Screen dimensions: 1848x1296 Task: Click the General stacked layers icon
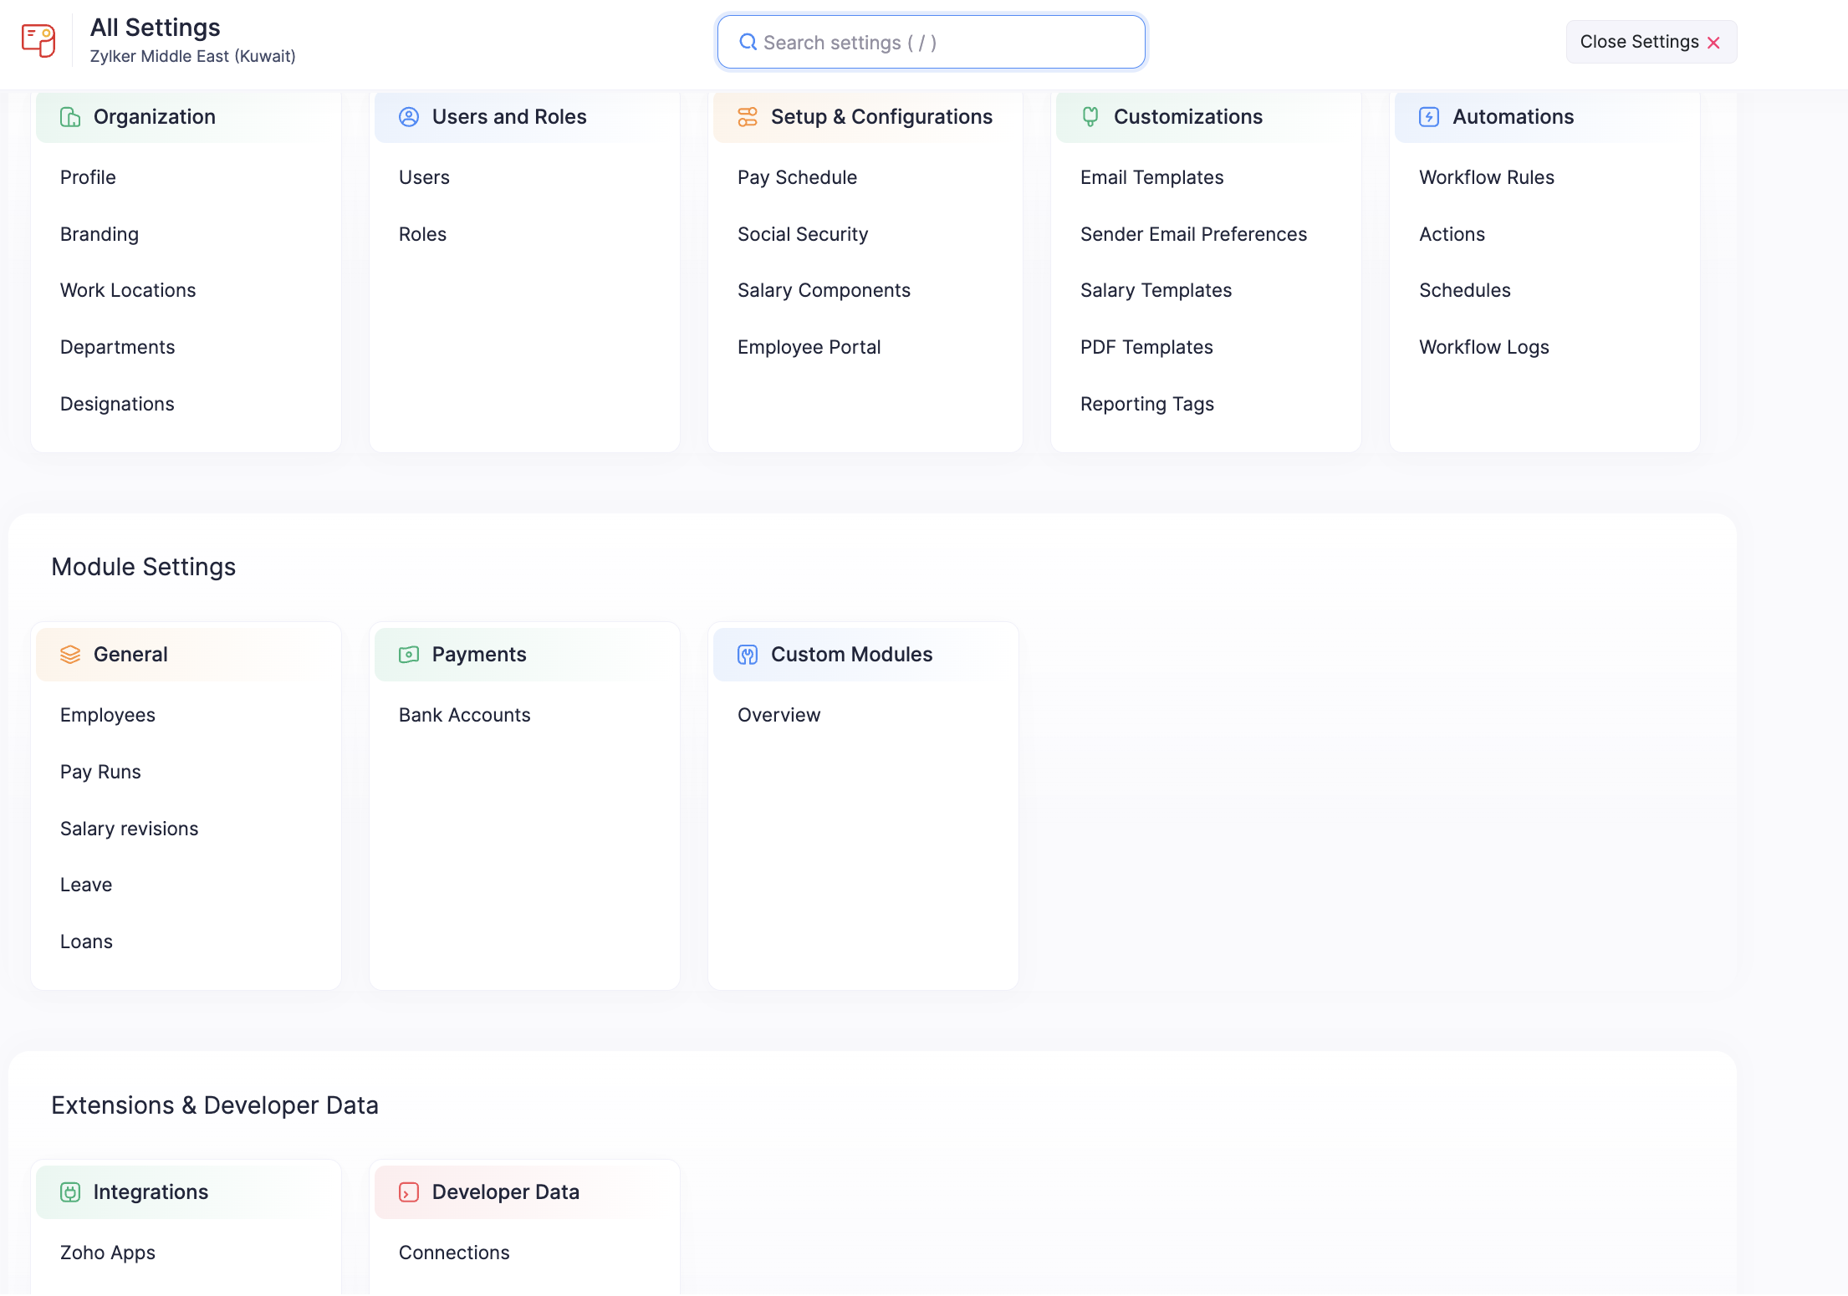pos(70,655)
